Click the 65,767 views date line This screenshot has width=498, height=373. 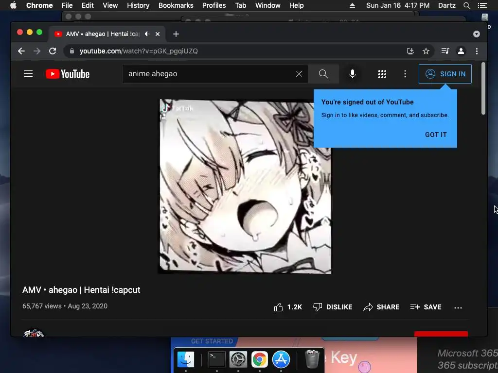click(x=65, y=306)
